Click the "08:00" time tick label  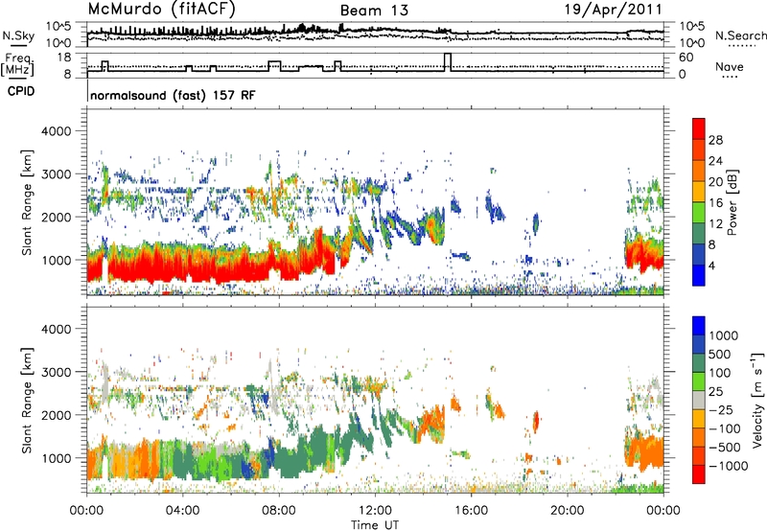coord(279,511)
